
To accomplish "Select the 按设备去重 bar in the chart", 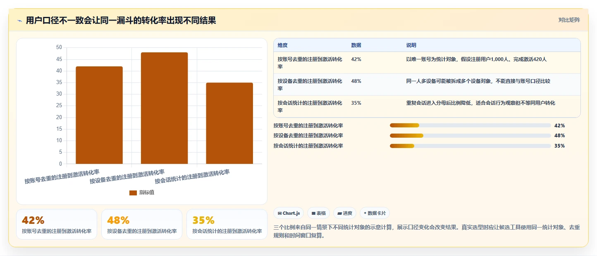I will (x=164, y=108).
